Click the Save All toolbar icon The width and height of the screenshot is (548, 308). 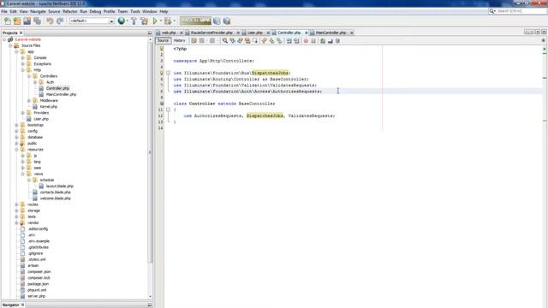37,21
